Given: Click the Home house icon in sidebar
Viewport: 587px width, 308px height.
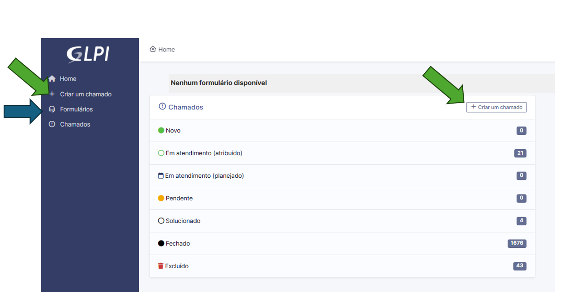Looking at the screenshot, I should [52, 79].
